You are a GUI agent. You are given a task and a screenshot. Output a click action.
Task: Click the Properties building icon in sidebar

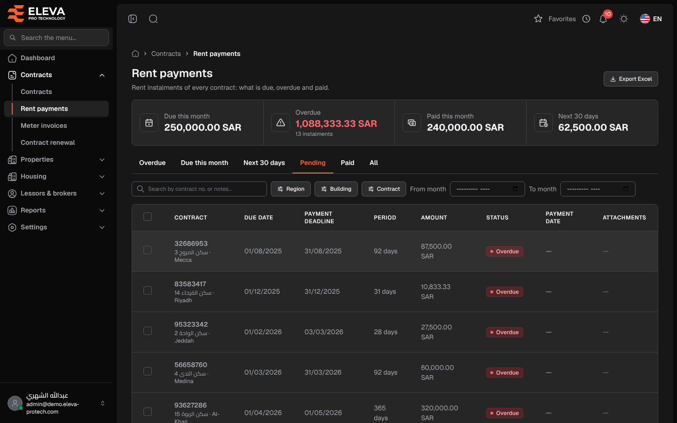(12, 160)
